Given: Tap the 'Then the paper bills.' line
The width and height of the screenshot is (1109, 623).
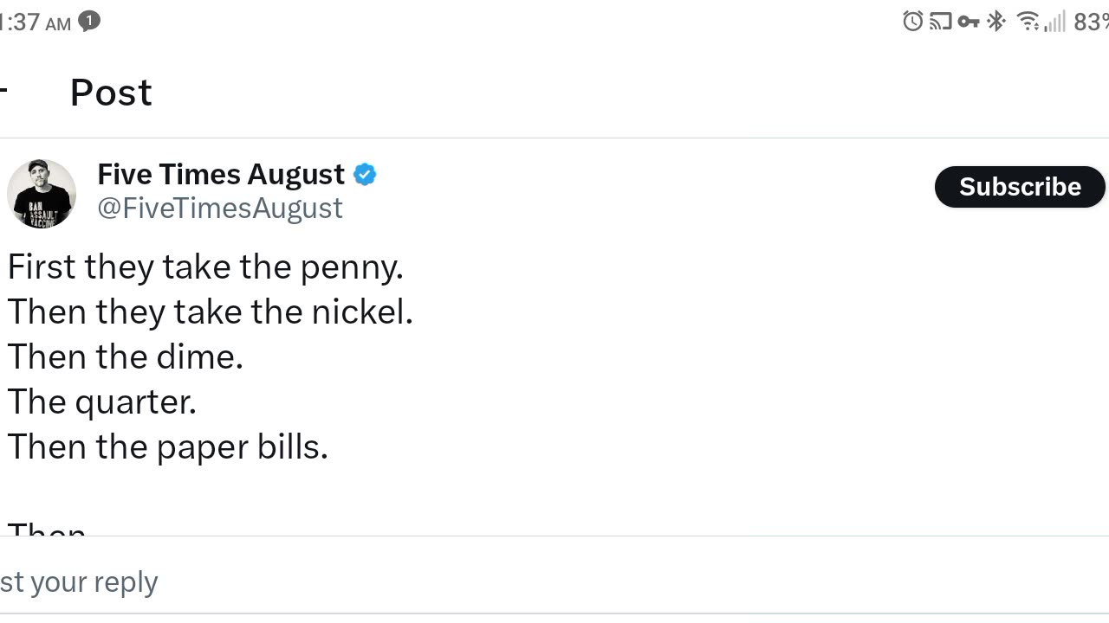Looking at the screenshot, I should [168, 446].
